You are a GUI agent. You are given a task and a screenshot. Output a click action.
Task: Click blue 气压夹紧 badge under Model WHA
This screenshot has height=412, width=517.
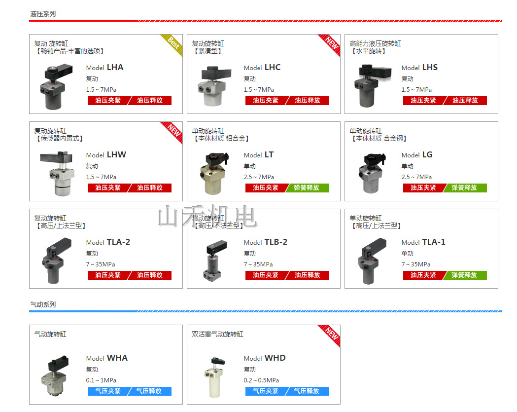coord(108,391)
